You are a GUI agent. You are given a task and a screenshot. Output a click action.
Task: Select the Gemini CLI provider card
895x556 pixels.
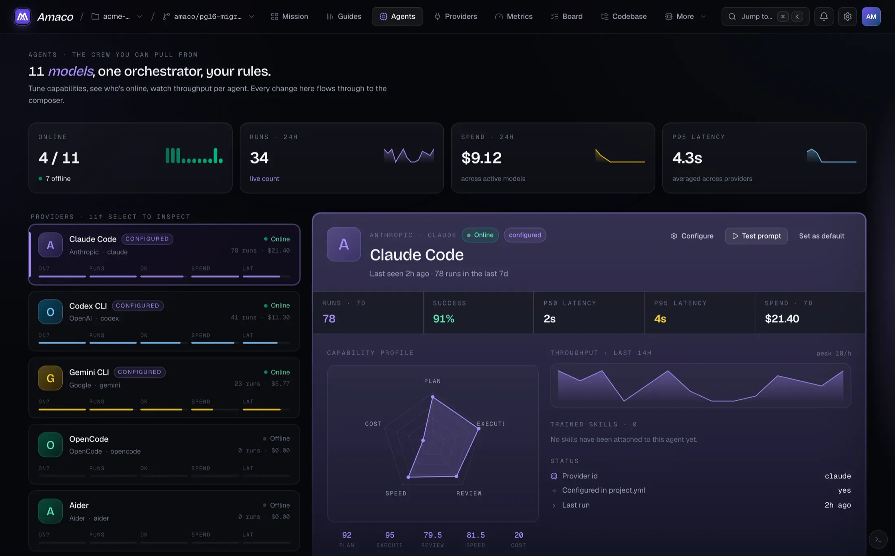click(164, 388)
